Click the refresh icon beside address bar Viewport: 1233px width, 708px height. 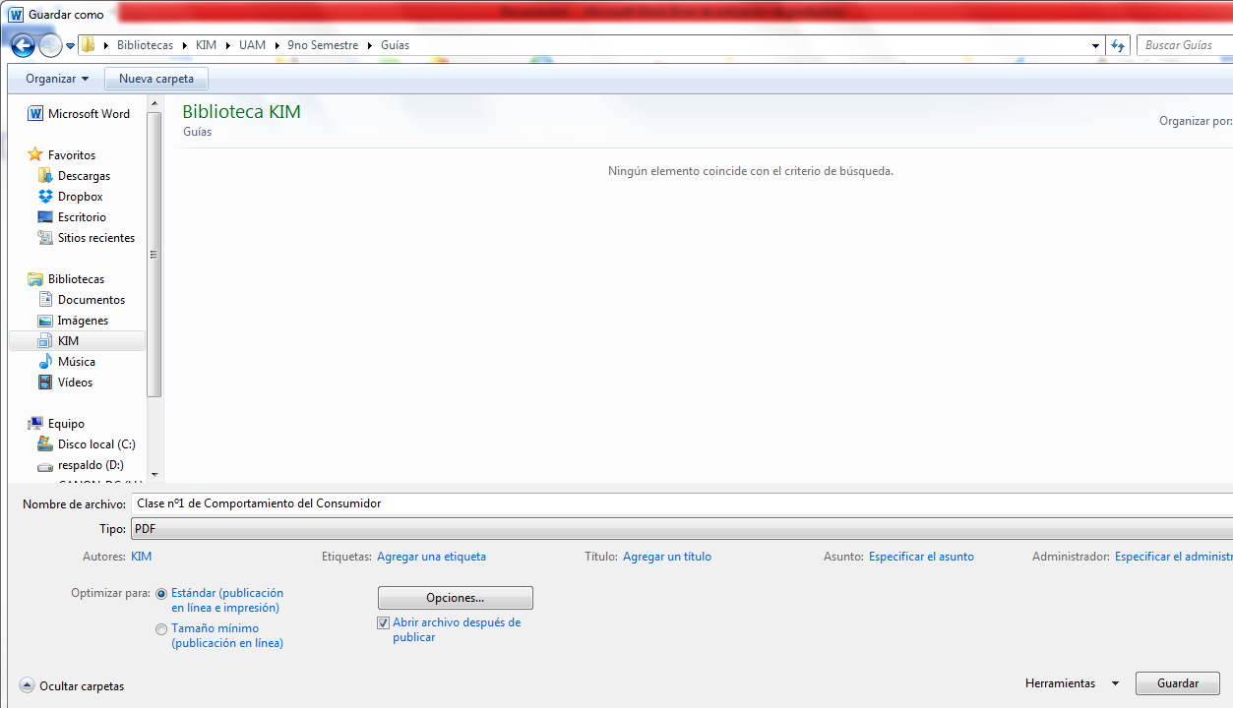pyautogui.click(x=1118, y=45)
